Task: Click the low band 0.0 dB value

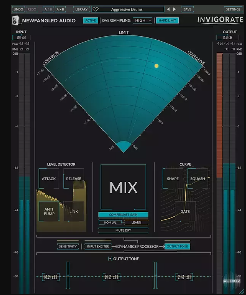Action: [x=51, y=277]
